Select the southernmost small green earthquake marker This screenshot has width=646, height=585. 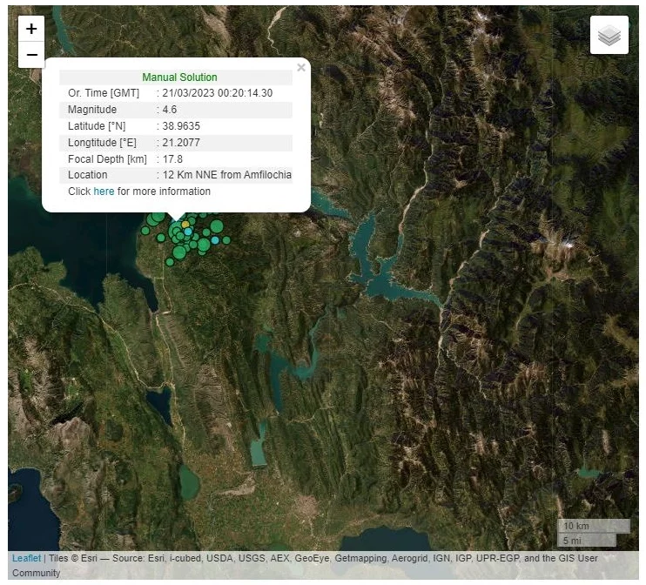click(170, 262)
